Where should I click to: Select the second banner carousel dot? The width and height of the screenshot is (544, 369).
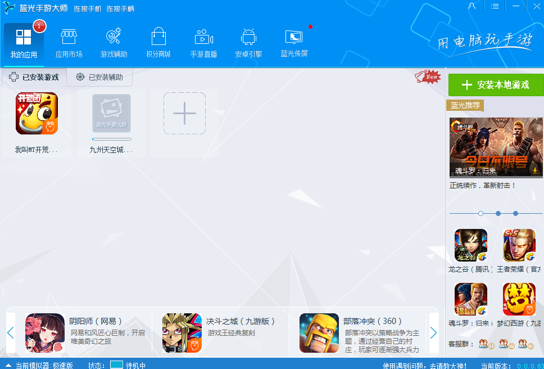(498, 214)
